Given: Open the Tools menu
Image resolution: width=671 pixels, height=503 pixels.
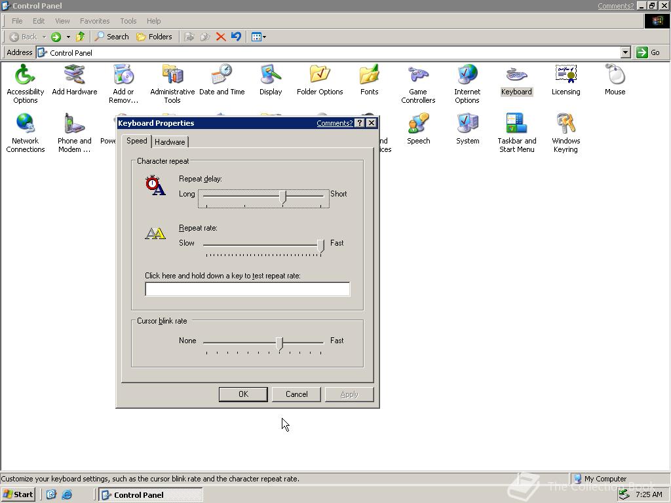Looking at the screenshot, I should click(x=128, y=21).
